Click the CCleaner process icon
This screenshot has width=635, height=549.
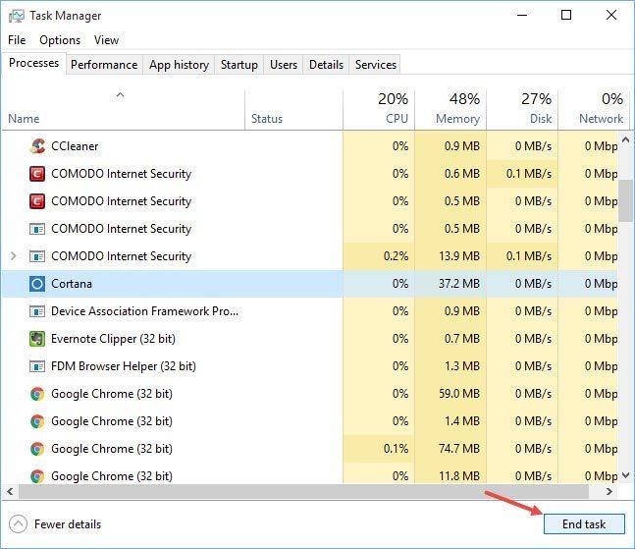coord(37,146)
